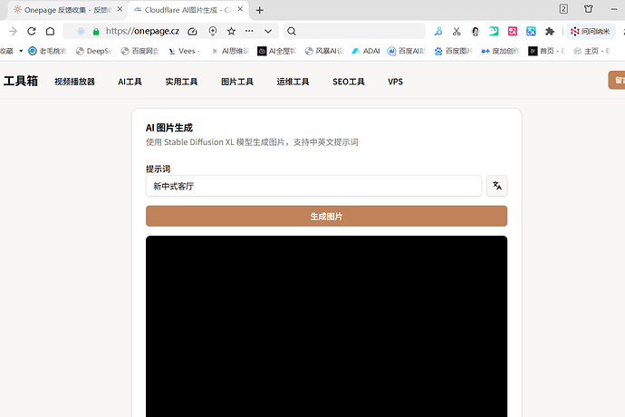Open a new browser tab

pyautogui.click(x=259, y=10)
